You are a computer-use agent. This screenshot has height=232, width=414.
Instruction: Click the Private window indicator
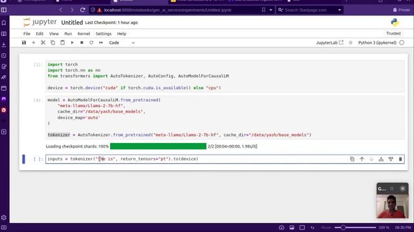pos(401,10)
